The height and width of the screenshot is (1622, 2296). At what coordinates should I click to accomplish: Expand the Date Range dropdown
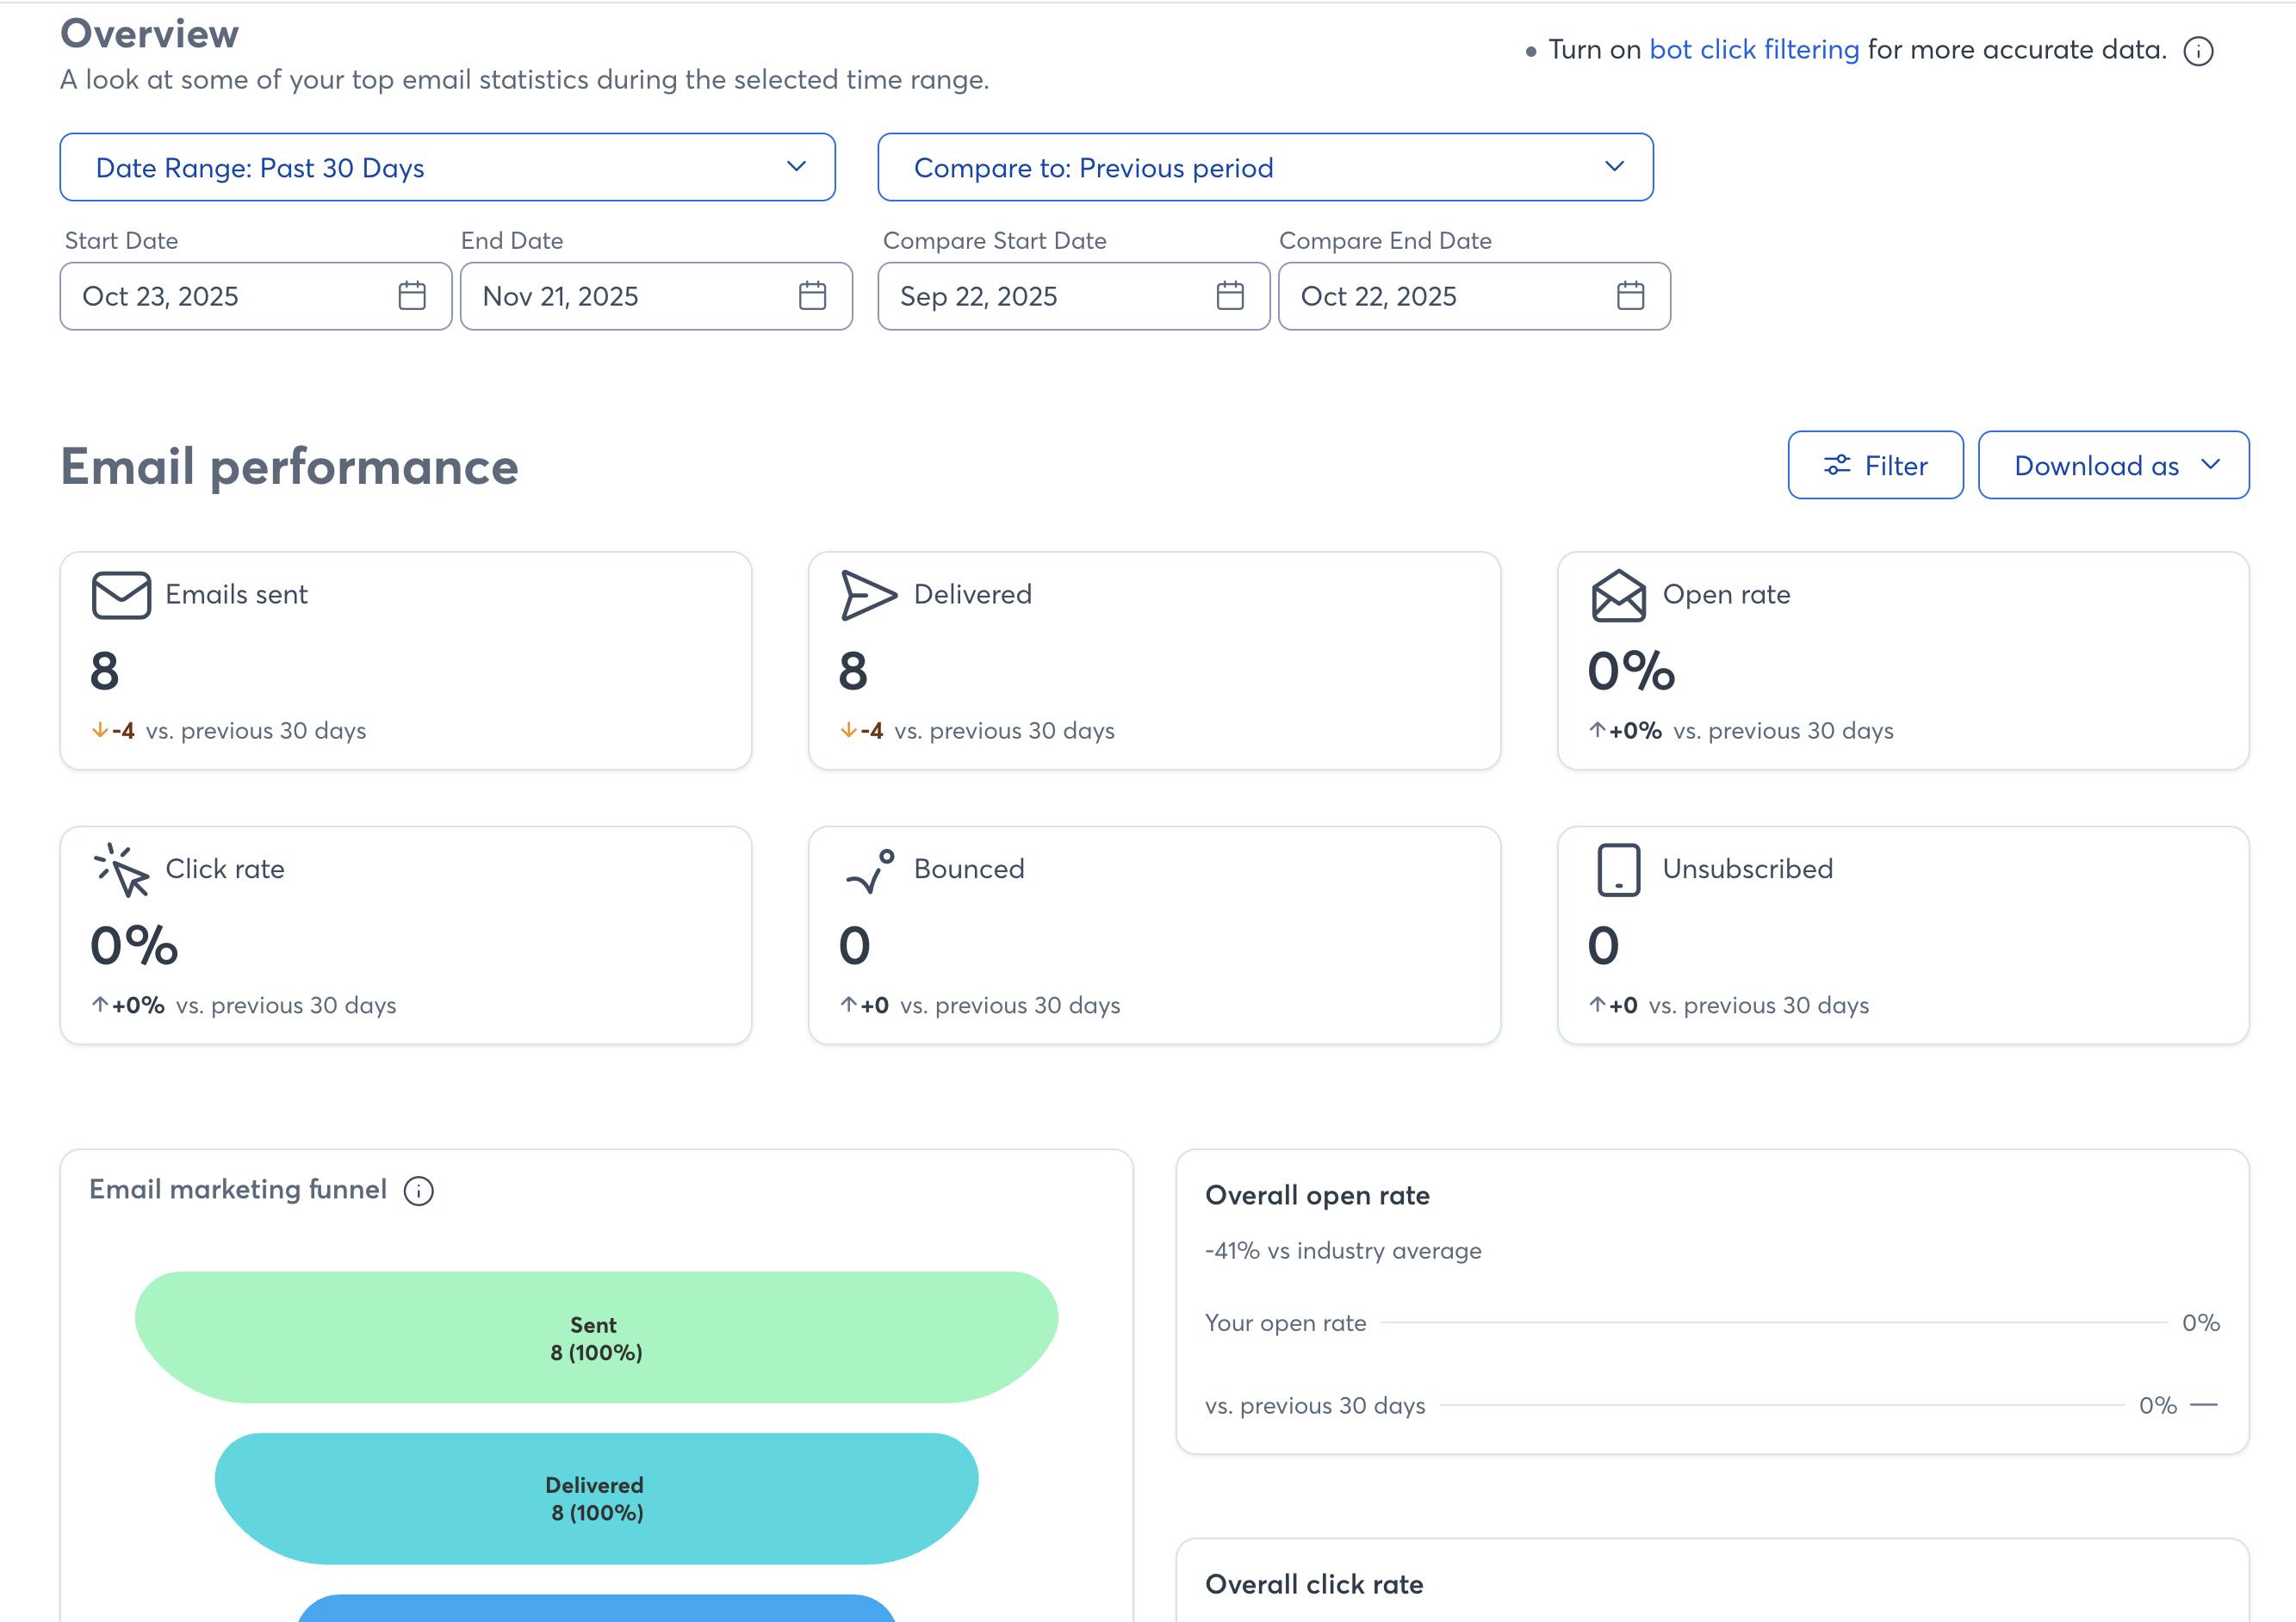tap(447, 167)
